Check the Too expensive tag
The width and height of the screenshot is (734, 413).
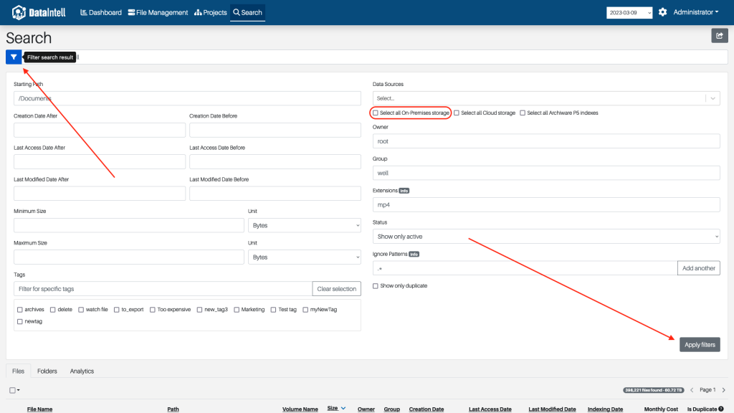pos(152,310)
